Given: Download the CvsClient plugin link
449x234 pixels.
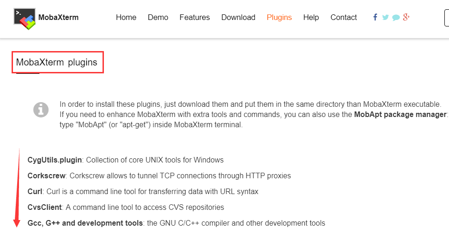Looking at the screenshot, I should tap(45, 208).
